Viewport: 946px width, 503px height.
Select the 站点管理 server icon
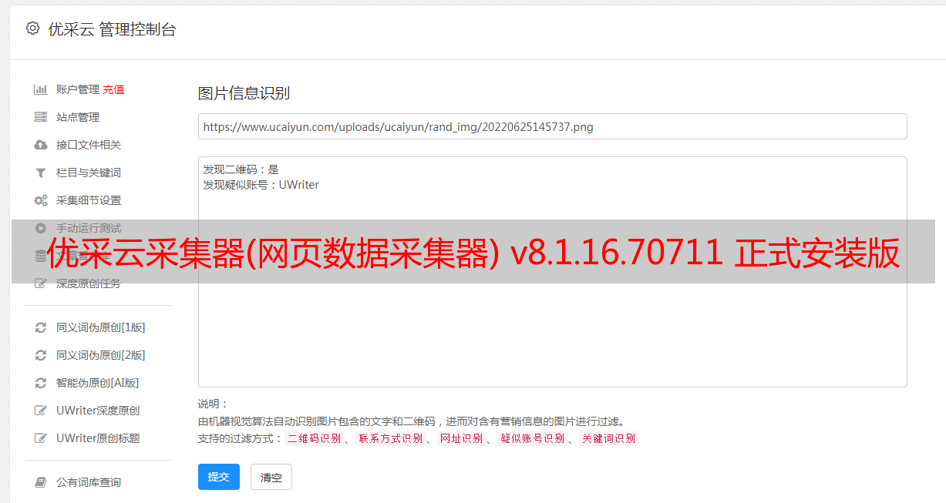(41, 117)
